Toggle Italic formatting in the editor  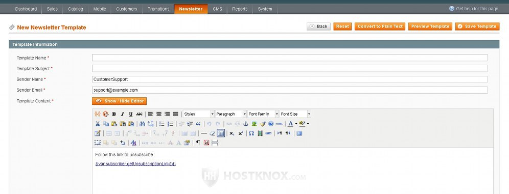pos(122,114)
